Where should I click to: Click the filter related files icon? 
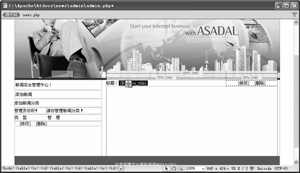pos(294,15)
